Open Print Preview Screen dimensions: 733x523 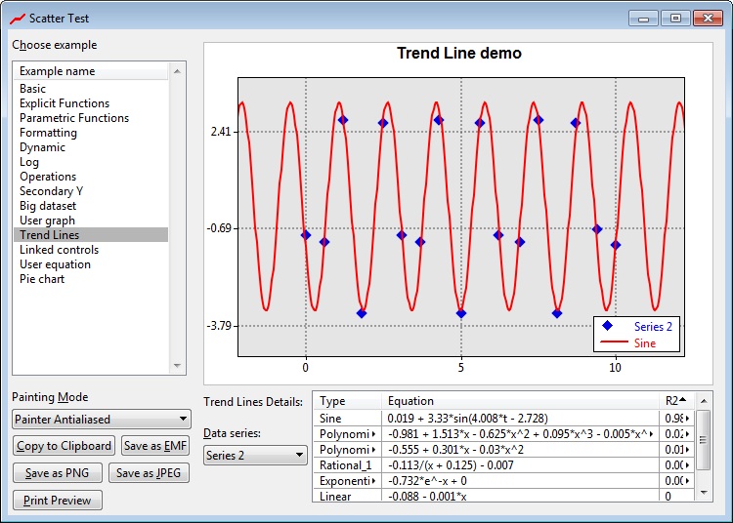point(57,501)
